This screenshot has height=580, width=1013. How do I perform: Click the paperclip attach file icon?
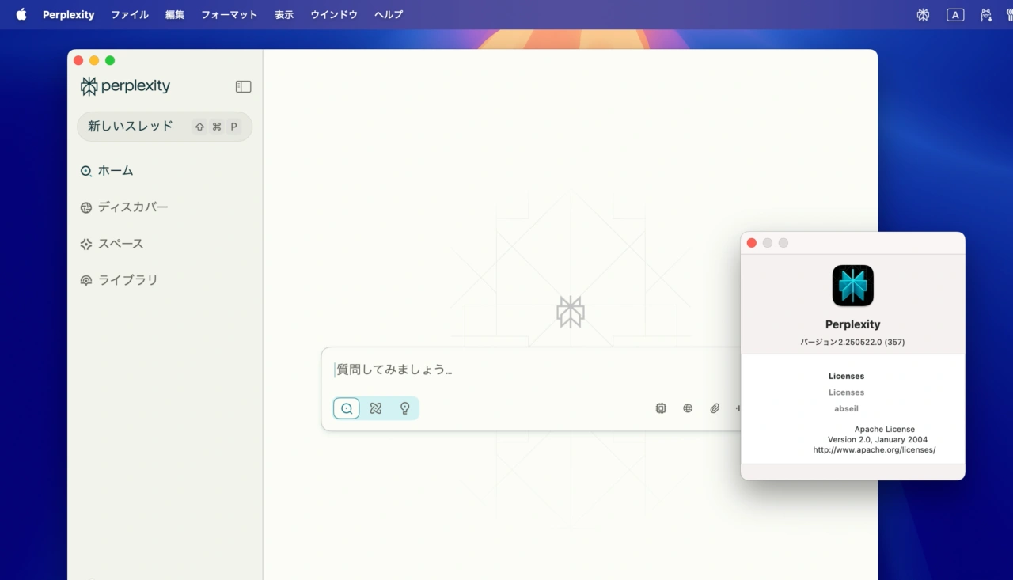715,408
